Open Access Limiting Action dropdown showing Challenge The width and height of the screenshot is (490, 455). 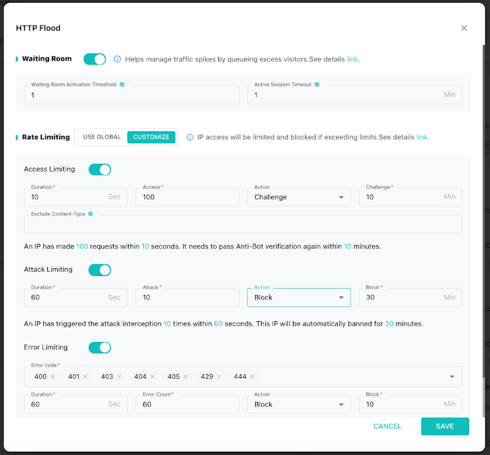pyautogui.click(x=299, y=197)
